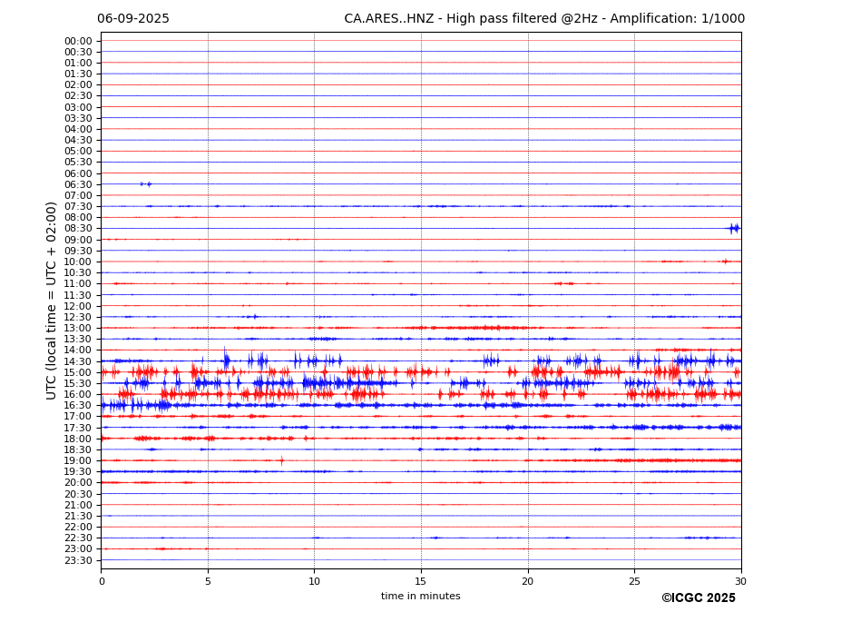Select the 00:00 row label

pos(78,42)
